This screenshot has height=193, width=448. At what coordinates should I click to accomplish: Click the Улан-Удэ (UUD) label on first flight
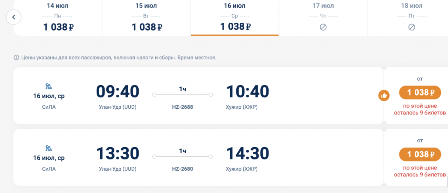click(118, 107)
